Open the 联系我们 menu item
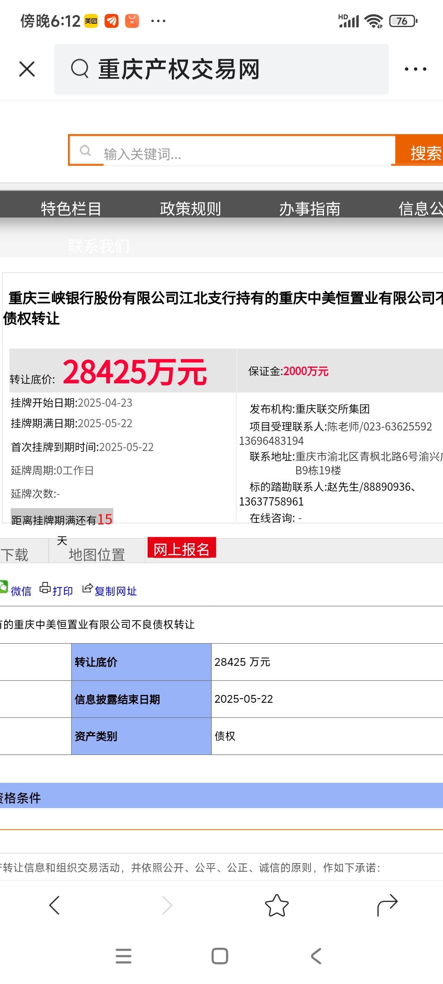The height and width of the screenshot is (984, 443). pyautogui.click(x=99, y=246)
